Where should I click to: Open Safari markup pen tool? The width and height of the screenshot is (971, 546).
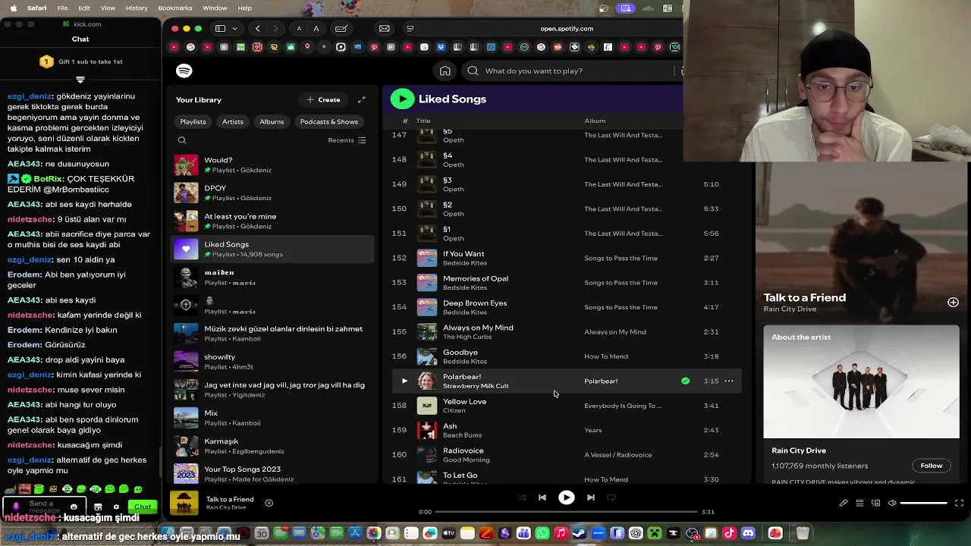tap(341, 29)
